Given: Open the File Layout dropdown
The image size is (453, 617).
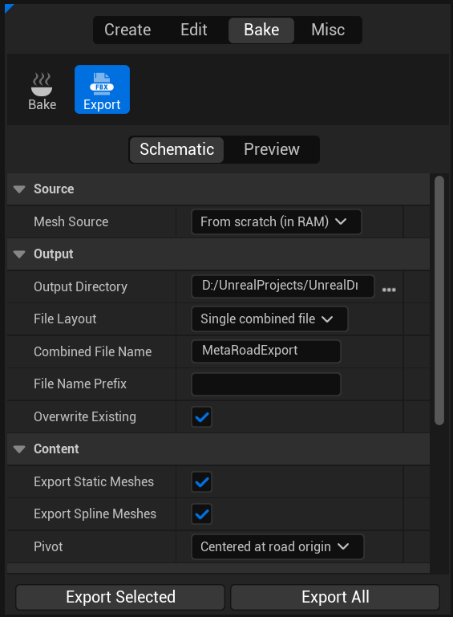Looking at the screenshot, I should point(269,319).
